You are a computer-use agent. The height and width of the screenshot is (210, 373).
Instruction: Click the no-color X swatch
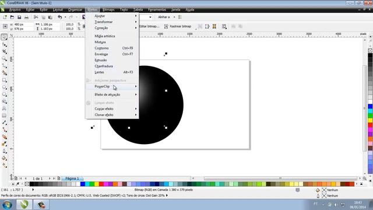tap(27, 184)
